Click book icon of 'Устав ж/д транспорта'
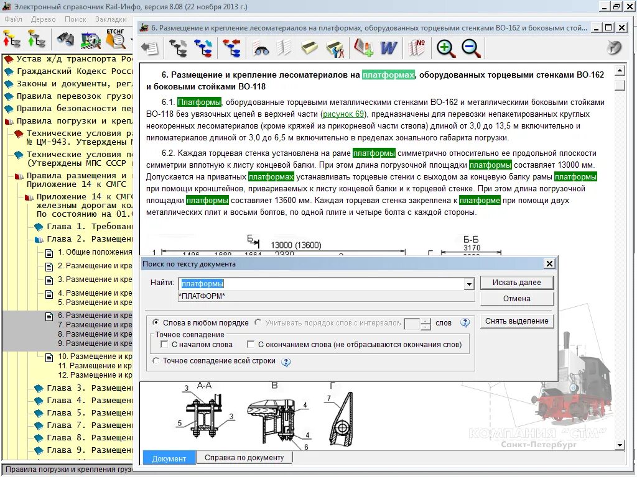The image size is (637, 477). 9,60
